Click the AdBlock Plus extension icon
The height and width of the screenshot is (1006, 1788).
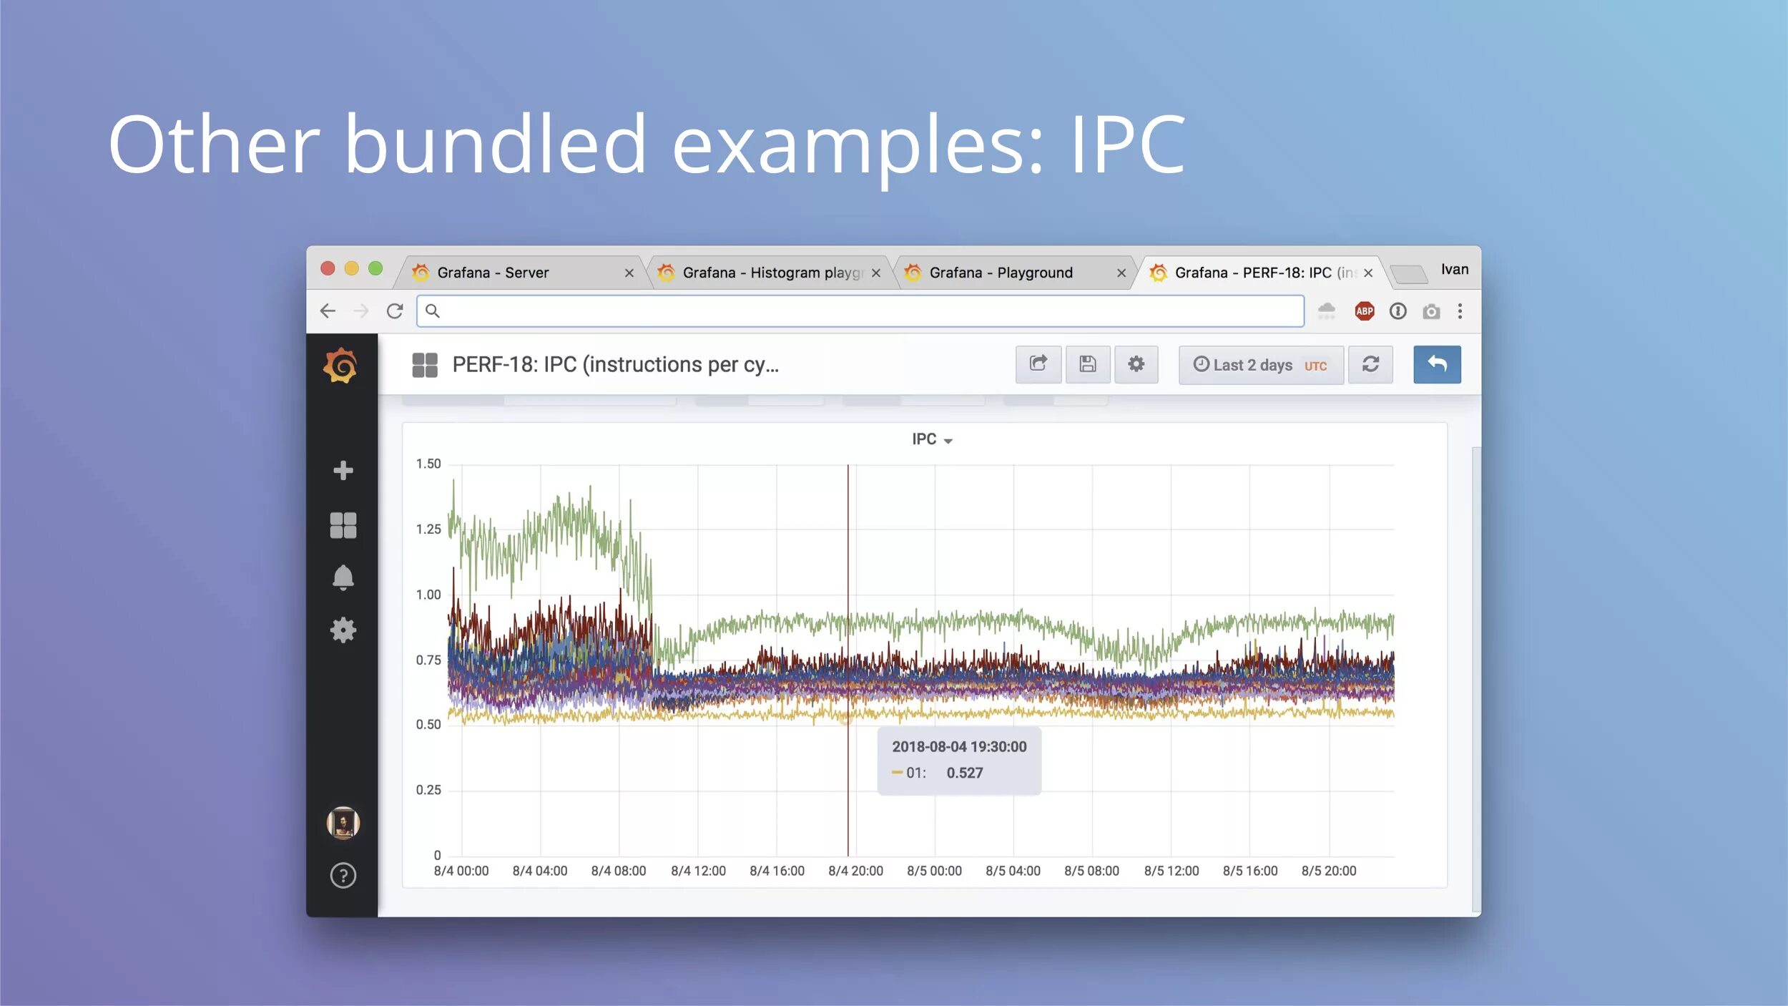(x=1364, y=311)
